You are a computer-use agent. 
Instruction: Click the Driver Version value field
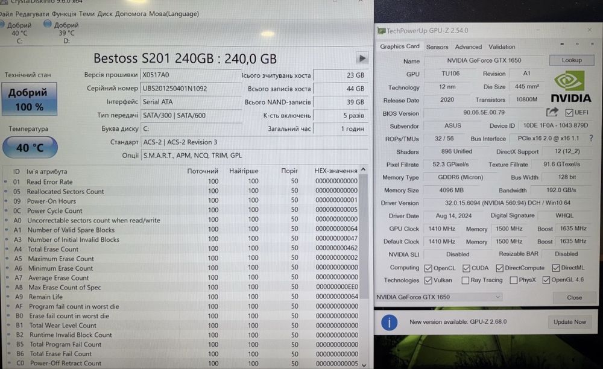pyautogui.click(x=508, y=203)
